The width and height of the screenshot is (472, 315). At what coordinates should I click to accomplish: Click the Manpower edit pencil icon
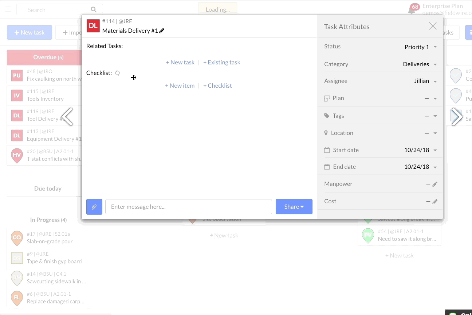pyautogui.click(x=434, y=184)
